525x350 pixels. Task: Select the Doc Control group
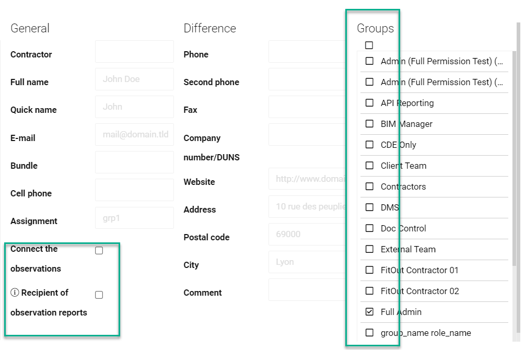(369, 228)
